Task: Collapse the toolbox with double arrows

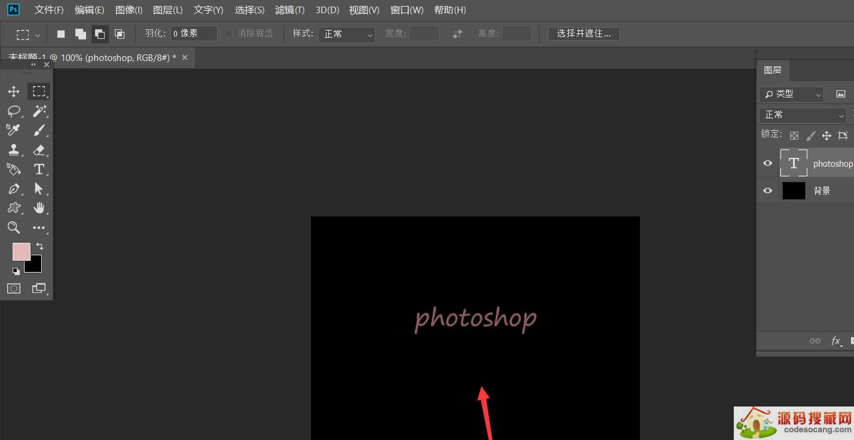Action: pos(33,64)
